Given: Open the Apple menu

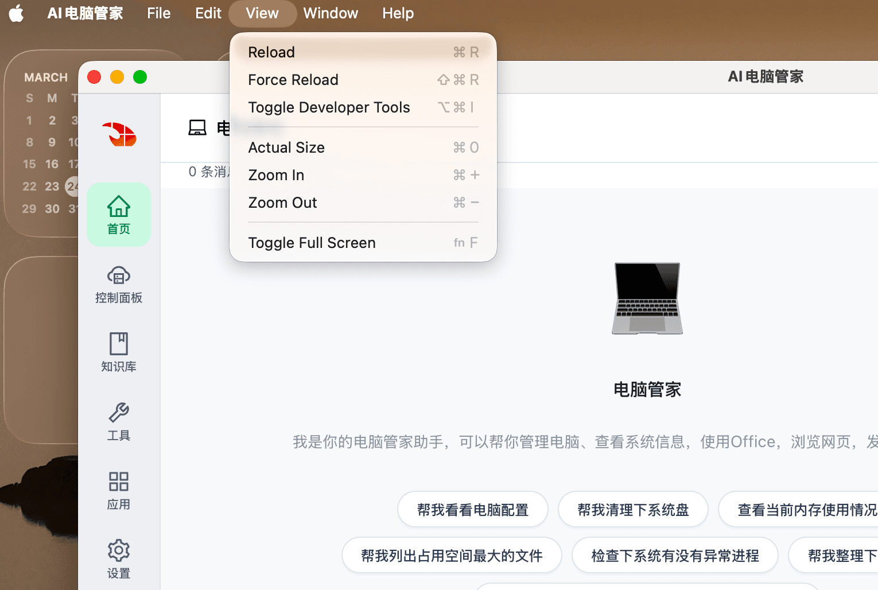Looking at the screenshot, I should pyautogui.click(x=17, y=13).
